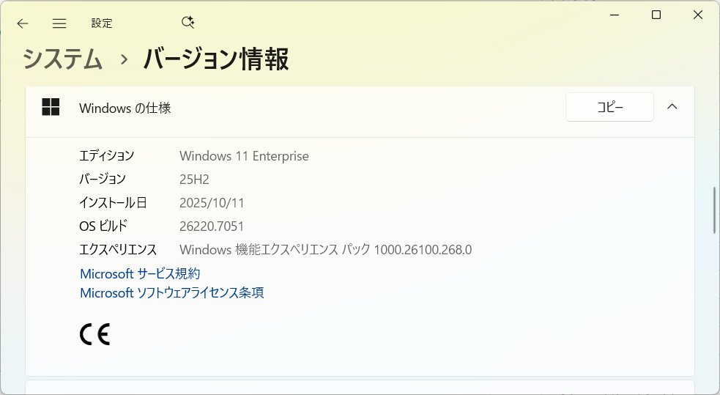Go back with the arrow icon

pyautogui.click(x=23, y=23)
